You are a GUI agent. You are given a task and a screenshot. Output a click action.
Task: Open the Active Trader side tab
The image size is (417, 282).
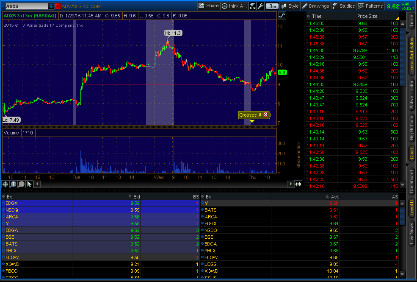411,95
